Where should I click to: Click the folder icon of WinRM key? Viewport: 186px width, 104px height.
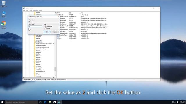click(x=35, y=54)
